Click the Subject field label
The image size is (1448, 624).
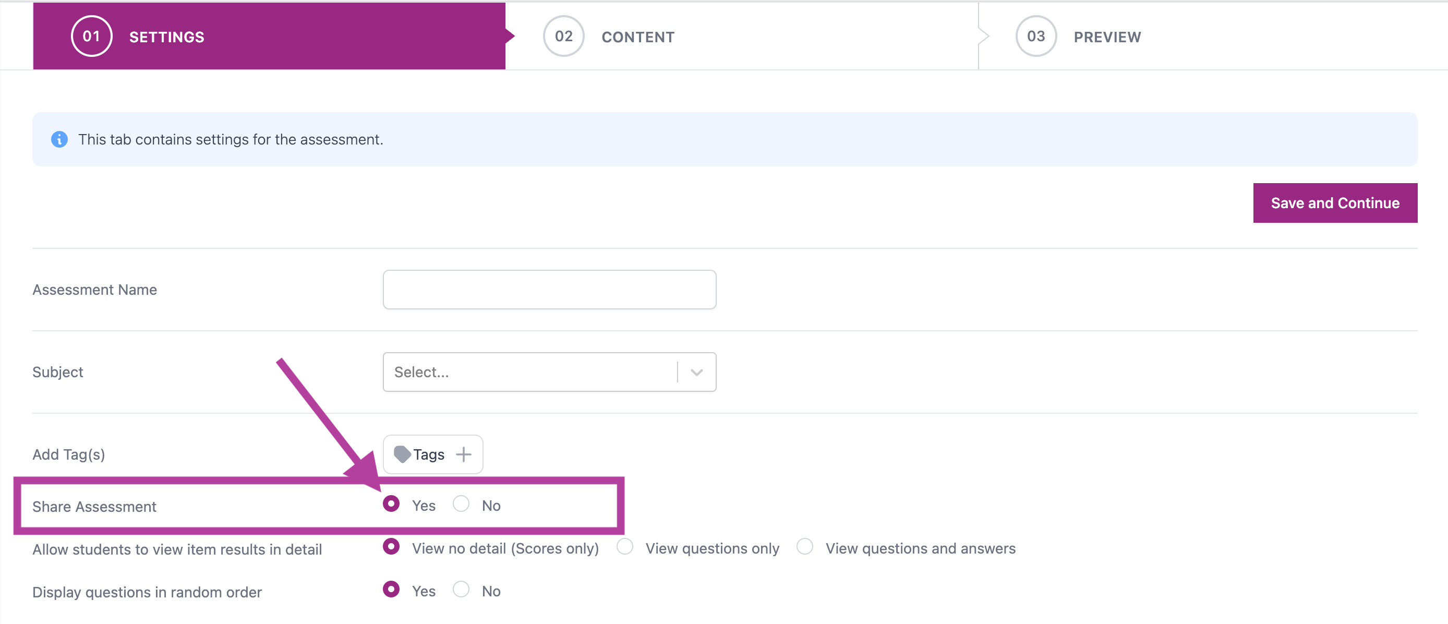[x=58, y=372]
